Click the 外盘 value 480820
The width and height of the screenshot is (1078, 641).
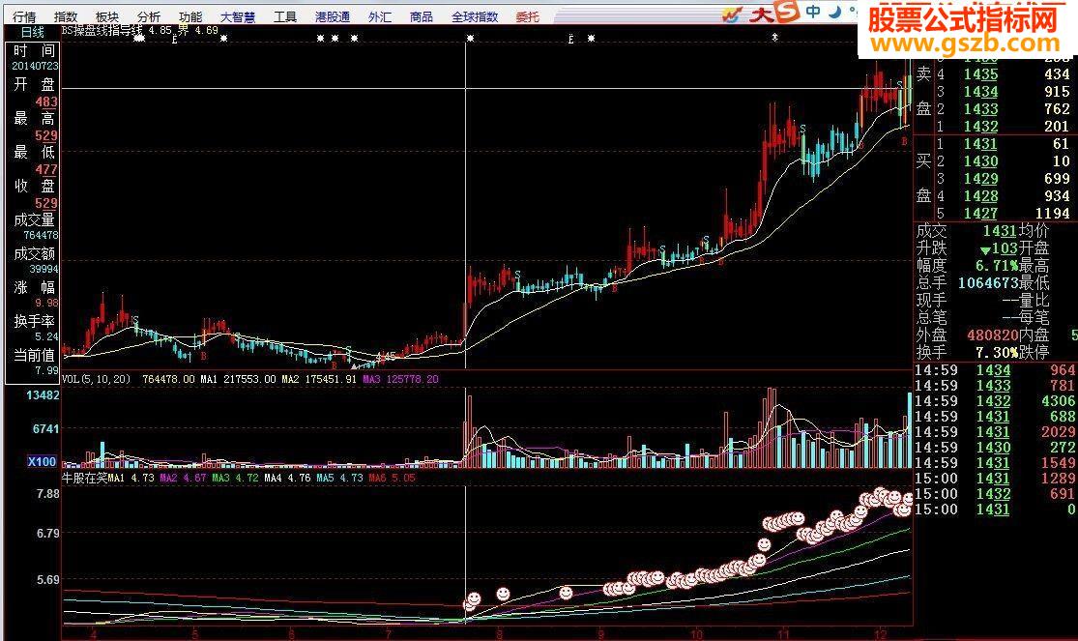(x=993, y=335)
